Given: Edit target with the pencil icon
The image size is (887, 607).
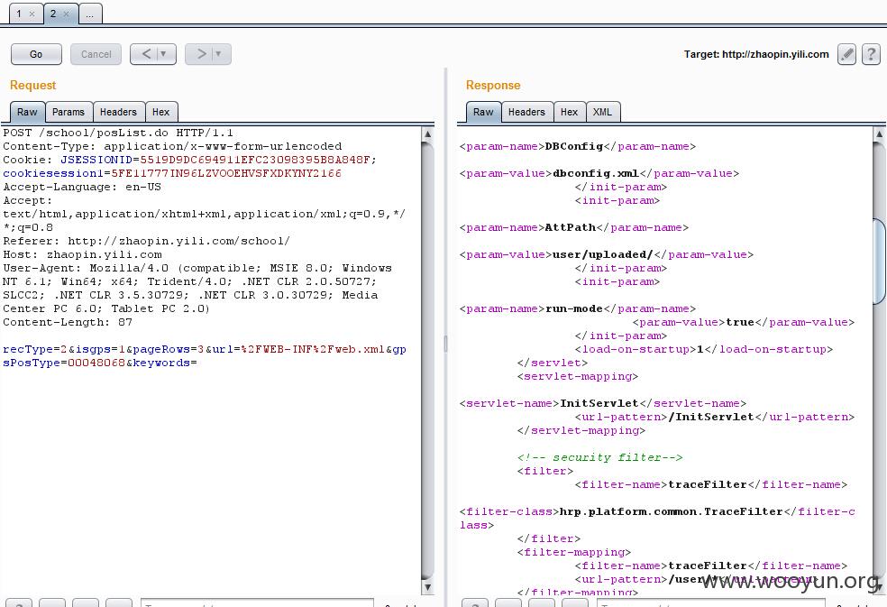Looking at the screenshot, I should [x=846, y=54].
